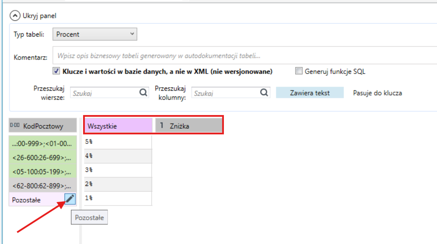Select the Wszystkie column header

pyautogui.click(x=118, y=125)
